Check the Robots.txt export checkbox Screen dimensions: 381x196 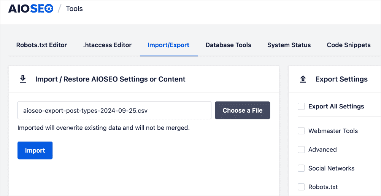coord(301,187)
